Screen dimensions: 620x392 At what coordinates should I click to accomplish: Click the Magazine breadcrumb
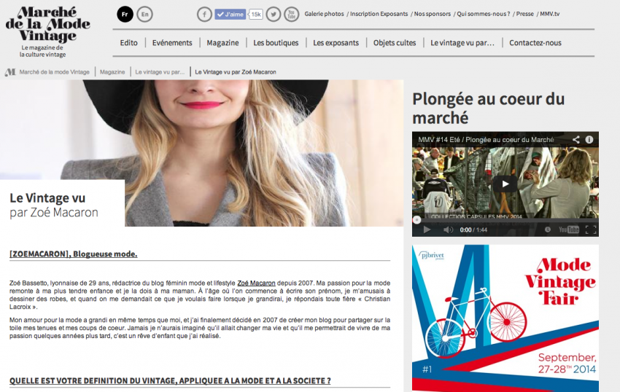point(112,72)
